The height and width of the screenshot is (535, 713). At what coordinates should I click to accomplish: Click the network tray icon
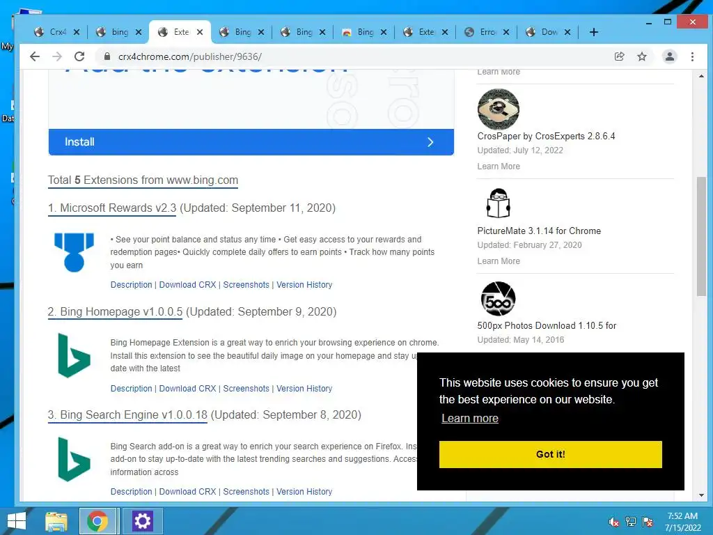(631, 522)
